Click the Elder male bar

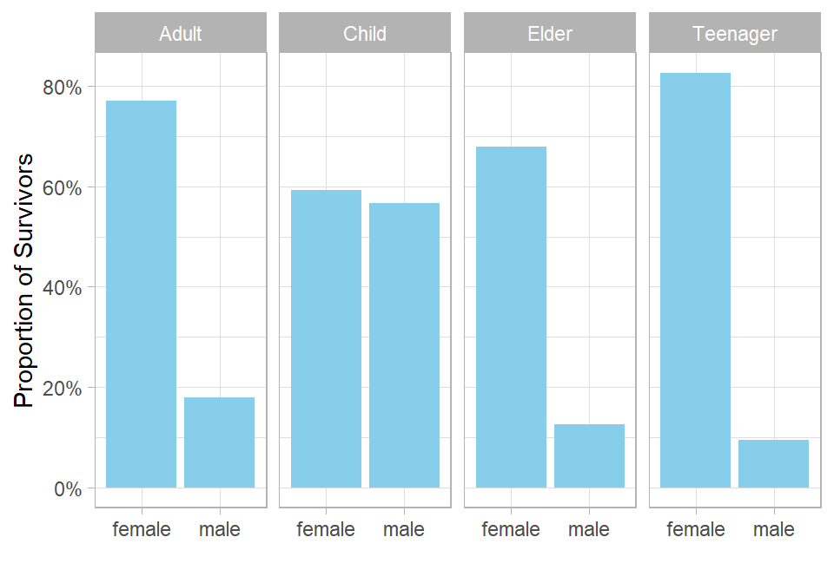pos(589,455)
